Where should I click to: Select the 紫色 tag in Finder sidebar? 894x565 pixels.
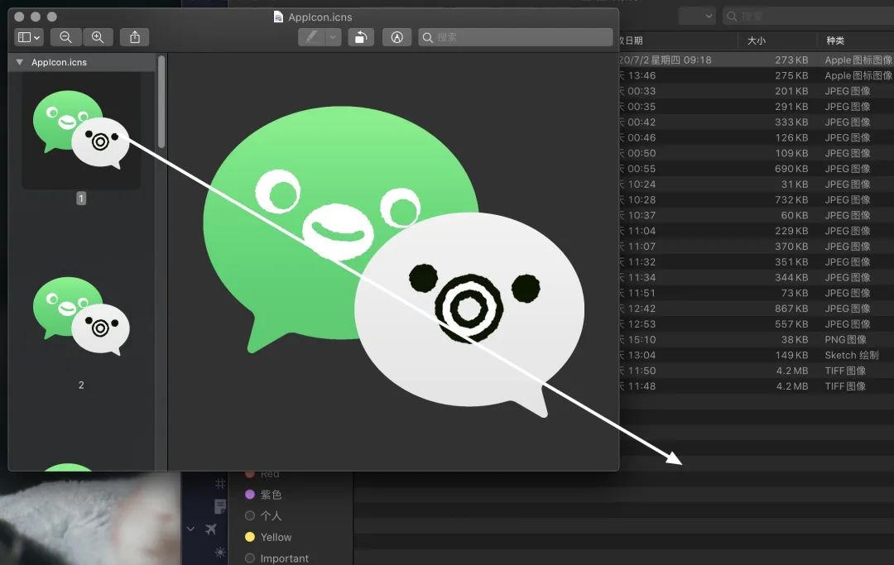pos(271,495)
